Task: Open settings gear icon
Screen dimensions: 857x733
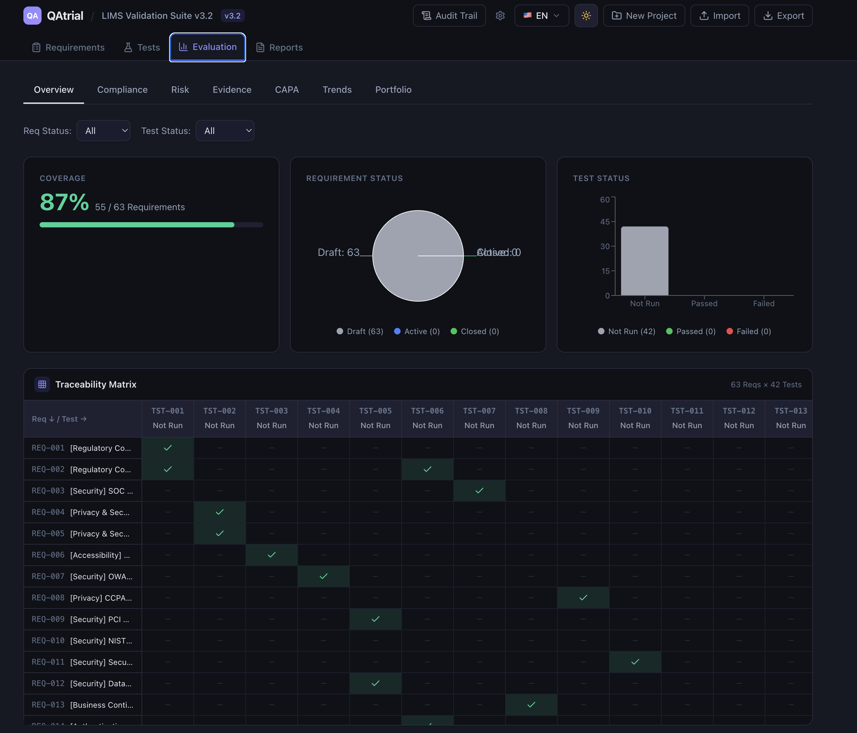Action: pyautogui.click(x=500, y=16)
